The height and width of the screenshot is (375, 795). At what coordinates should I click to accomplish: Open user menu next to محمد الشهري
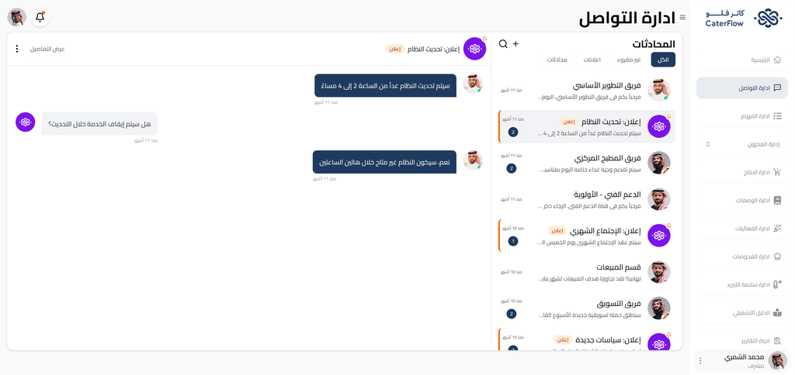tap(700, 360)
